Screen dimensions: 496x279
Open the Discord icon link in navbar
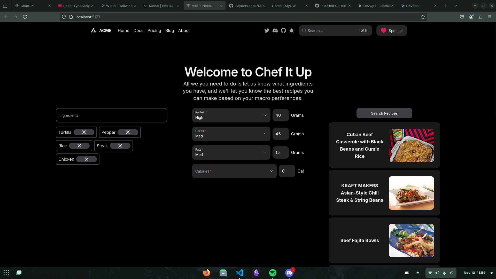click(275, 30)
